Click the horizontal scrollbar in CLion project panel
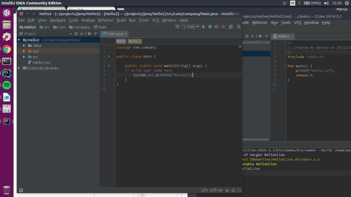This screenshot has width=351, height=197. (x=255, y=140)
